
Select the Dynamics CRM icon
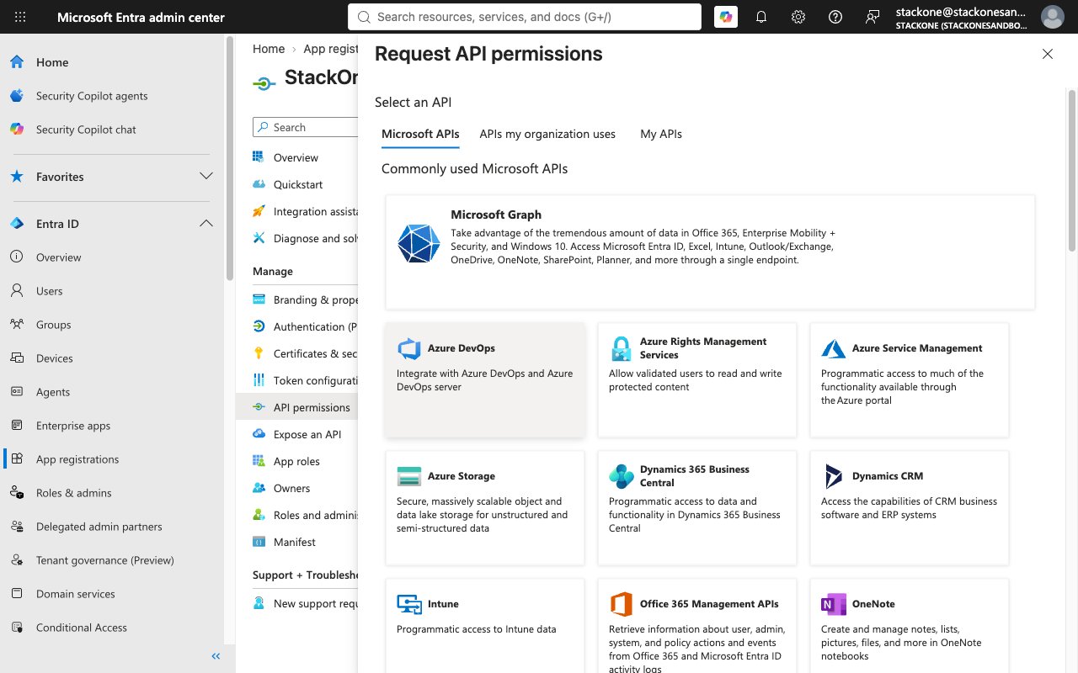pyautogui.click(x=833, y=476)
